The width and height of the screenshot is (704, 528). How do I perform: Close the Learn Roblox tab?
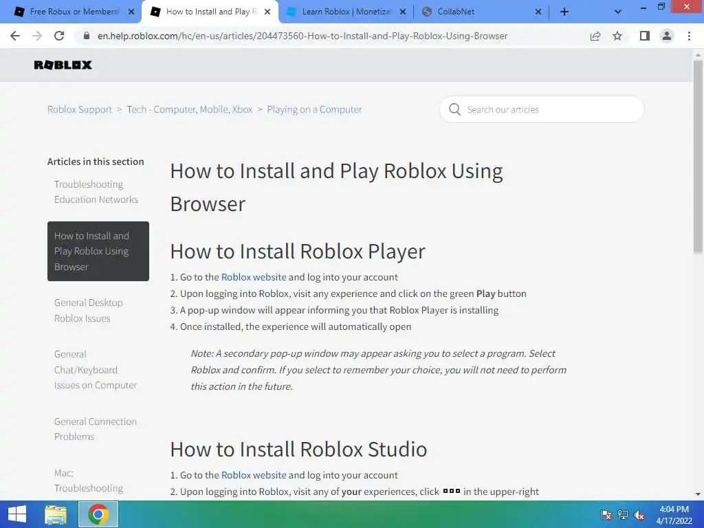click(x=403, y=12)
